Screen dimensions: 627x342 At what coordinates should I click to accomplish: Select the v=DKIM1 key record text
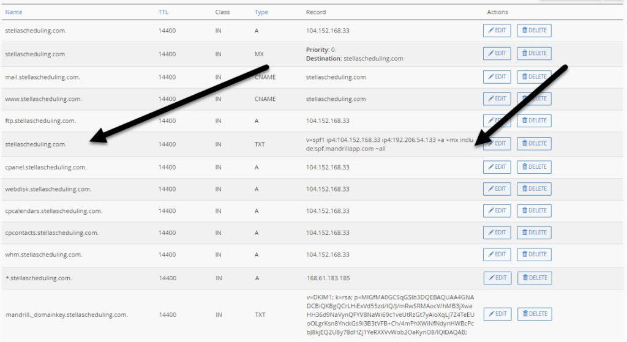click(390, 314)
